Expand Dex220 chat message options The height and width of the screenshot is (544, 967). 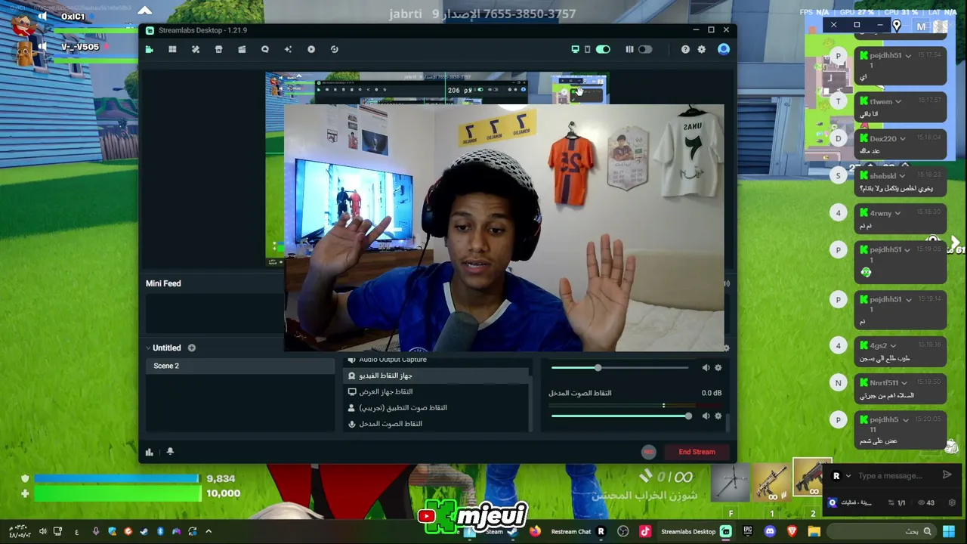coord(903,139)
